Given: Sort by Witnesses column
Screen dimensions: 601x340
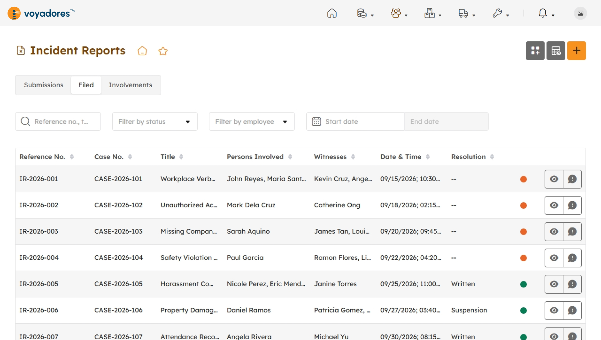Looking at the screenshot, I should tap(353, 157).
